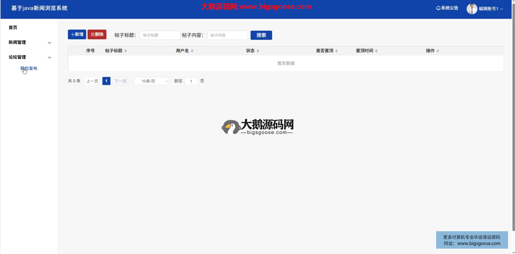
Task: Sort by status column arrows
Action: click(x=258, y=51)
